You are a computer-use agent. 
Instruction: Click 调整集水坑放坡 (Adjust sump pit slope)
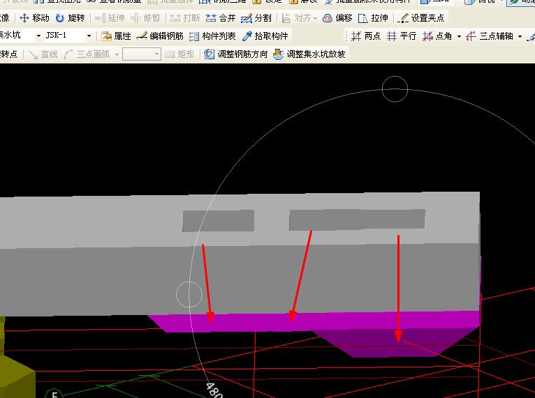(309, 54)
